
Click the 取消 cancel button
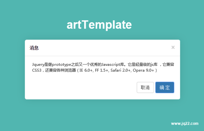(x=145, y=87)
